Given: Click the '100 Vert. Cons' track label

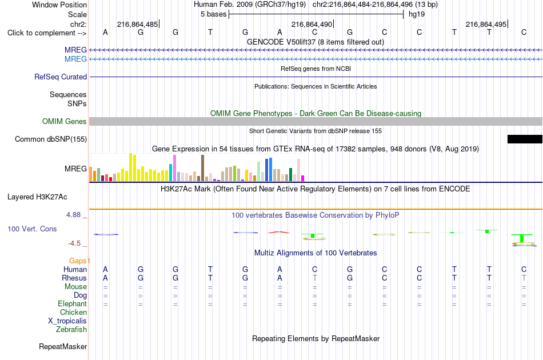Looking at the screenshot, I should (32, 229).
